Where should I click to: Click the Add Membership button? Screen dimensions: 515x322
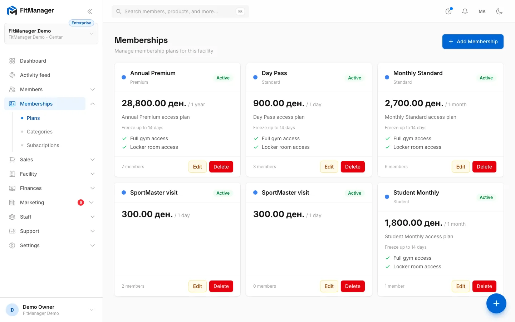[x=473, y=42]
